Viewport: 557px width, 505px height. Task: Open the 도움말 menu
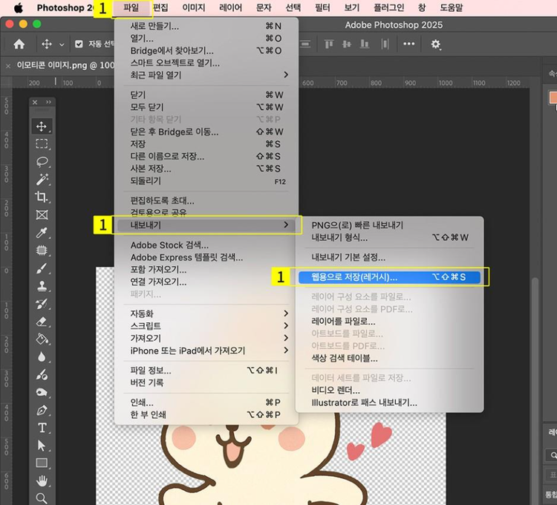[452, 8]
